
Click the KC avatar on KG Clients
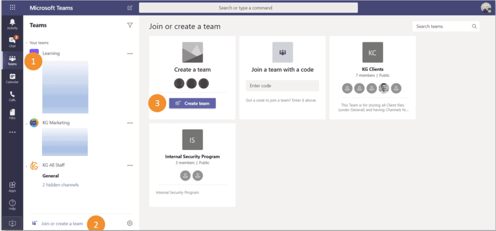(x=372, y=52)
